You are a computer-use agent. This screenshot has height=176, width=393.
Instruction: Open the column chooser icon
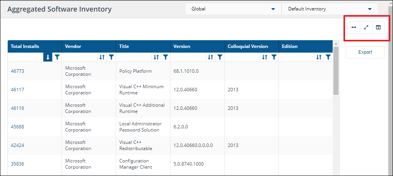378,27
